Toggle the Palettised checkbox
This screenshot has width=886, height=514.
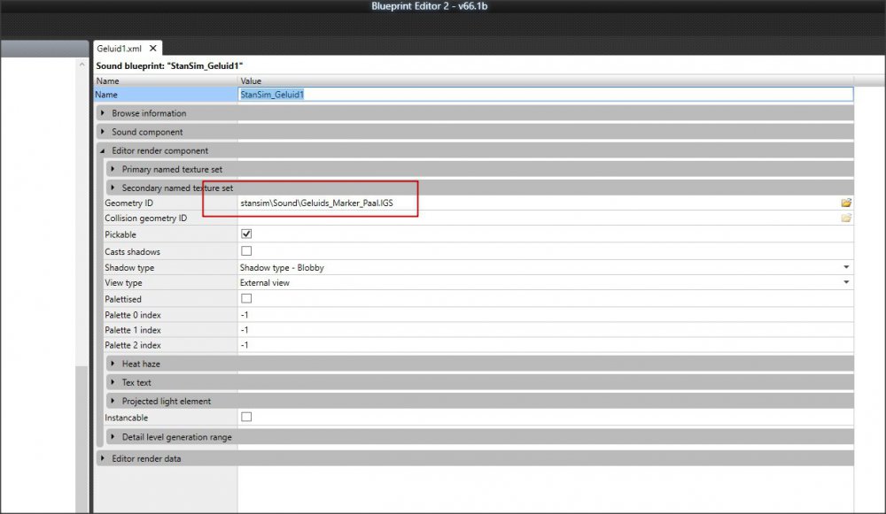[x=246, y=299]
